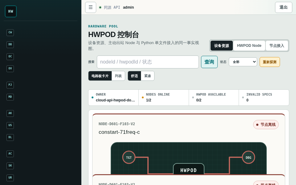Image resolution: width=296 pixels, height=185 pixels.
Task: Click the 同源 API status label
Action: (x=112, y=7)
